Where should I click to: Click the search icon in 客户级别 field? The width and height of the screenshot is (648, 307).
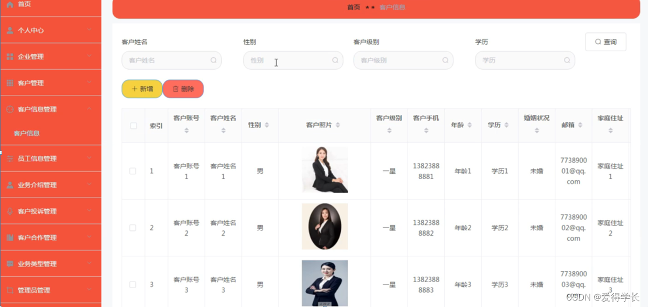[445, 60]
